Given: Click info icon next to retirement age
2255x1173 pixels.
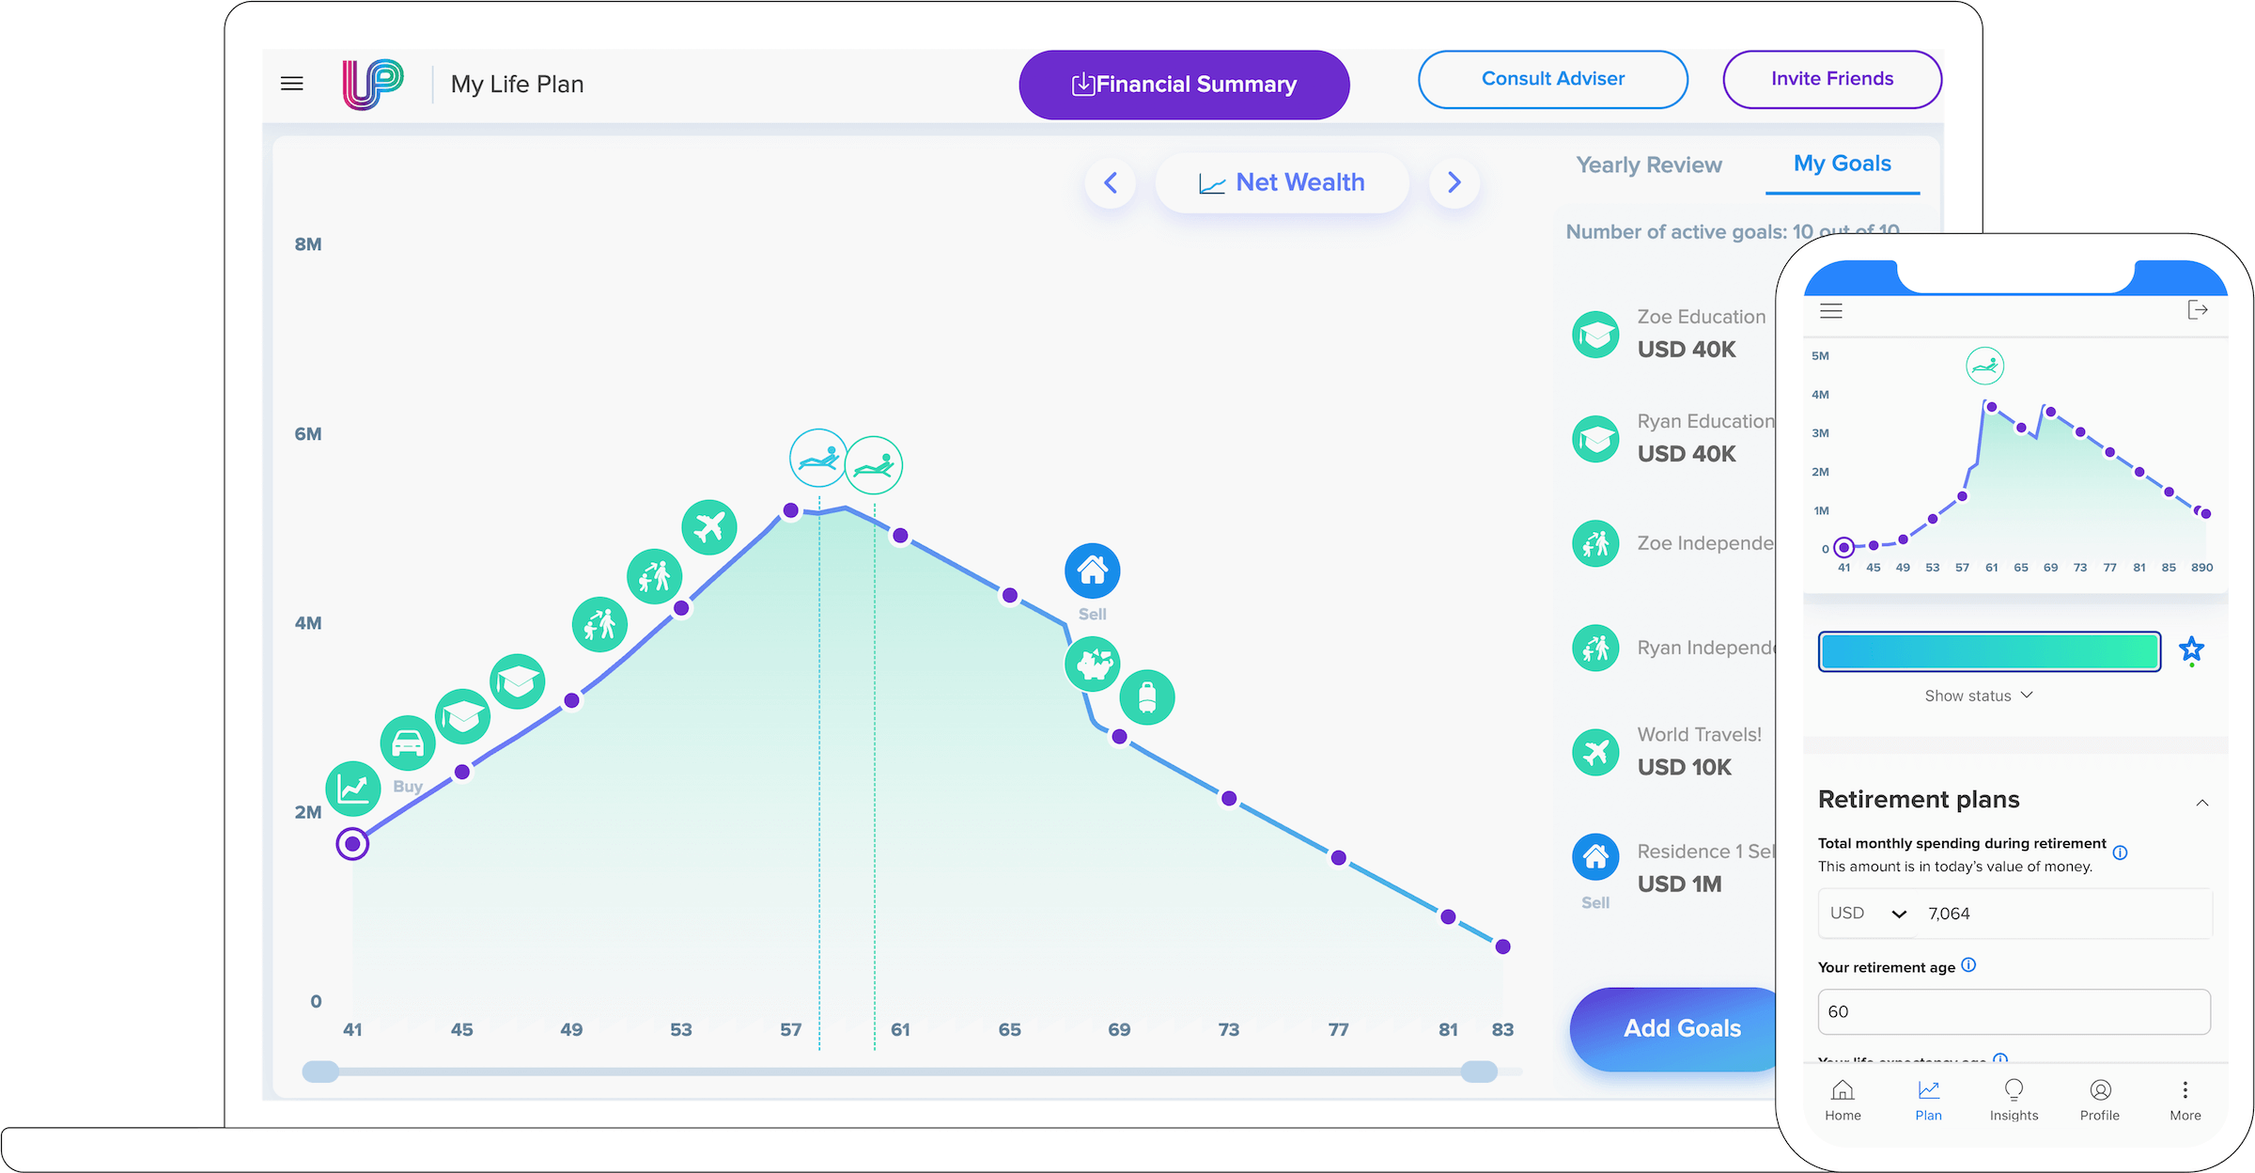Looking at the screenshot, I should pos(1968,965).
